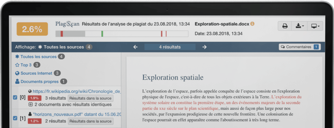Uncheck the checkbox for source [0]
The height and width of the screenshot is (128, 334).
[x=15, y=97]
